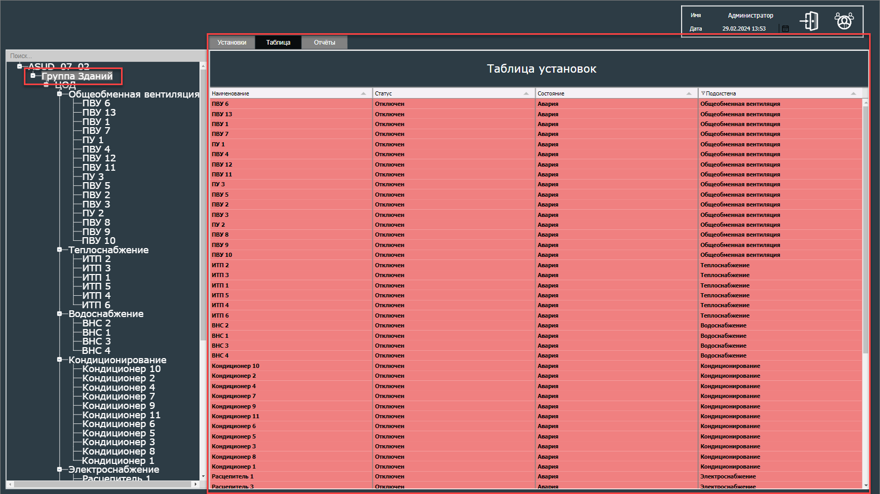
Task: Open the user management icon
Action: click(844, 21)
